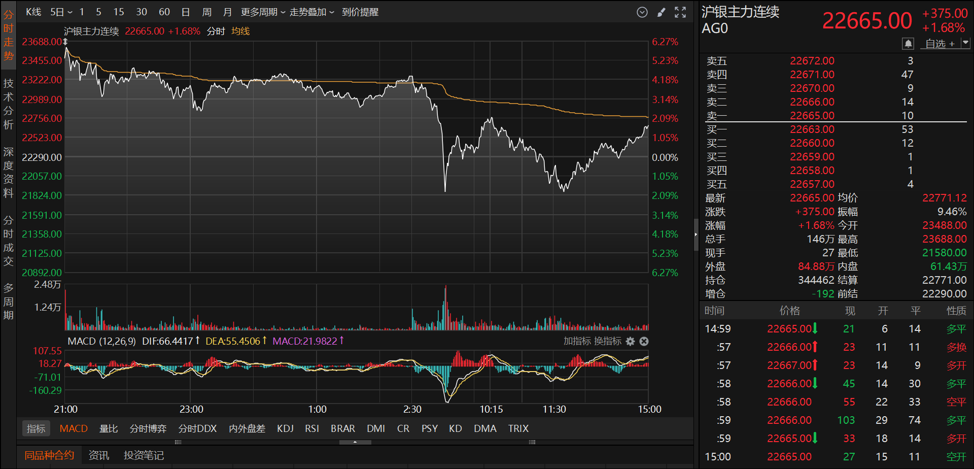Select the 30-minute period
974x469 pixels.
(142, 12)
